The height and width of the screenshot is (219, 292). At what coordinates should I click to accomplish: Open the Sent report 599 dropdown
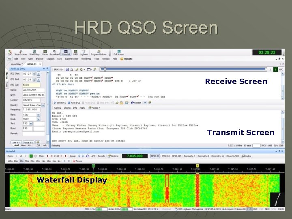[x=31, y=123]
